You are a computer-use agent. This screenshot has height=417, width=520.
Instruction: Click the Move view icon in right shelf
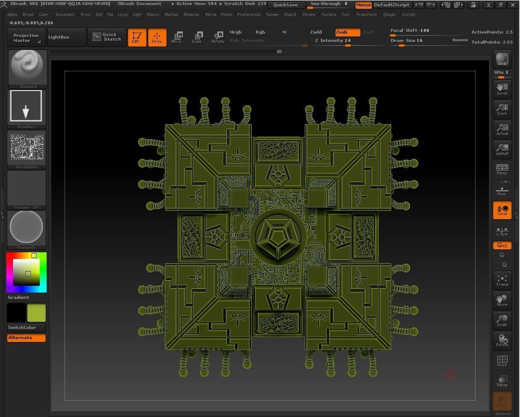pyautogui.click(x=502, y=300)
